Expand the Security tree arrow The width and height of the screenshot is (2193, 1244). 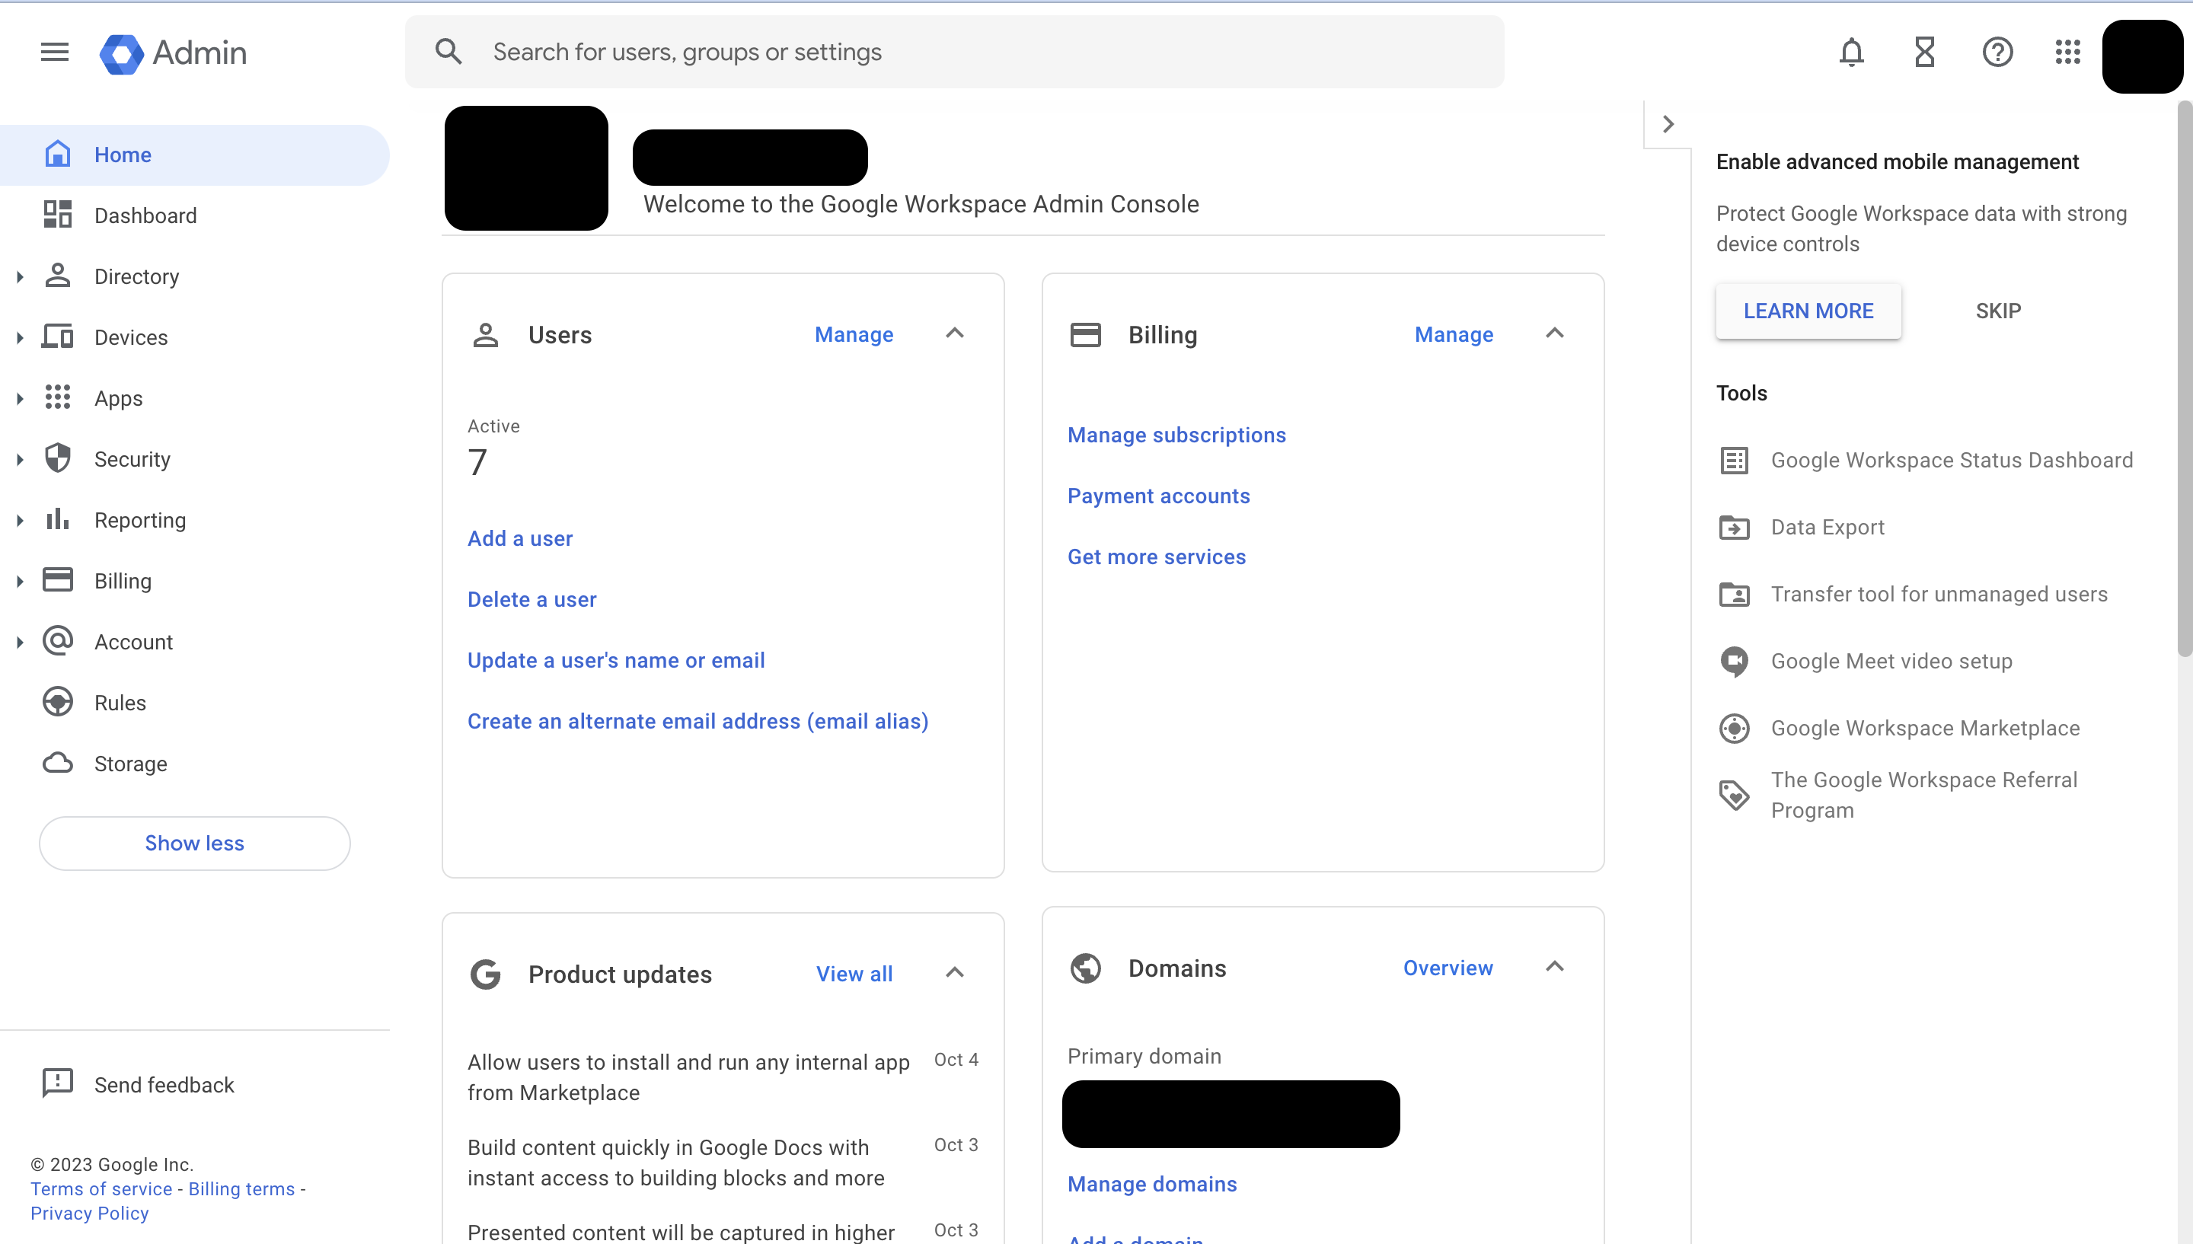[20, 459]
